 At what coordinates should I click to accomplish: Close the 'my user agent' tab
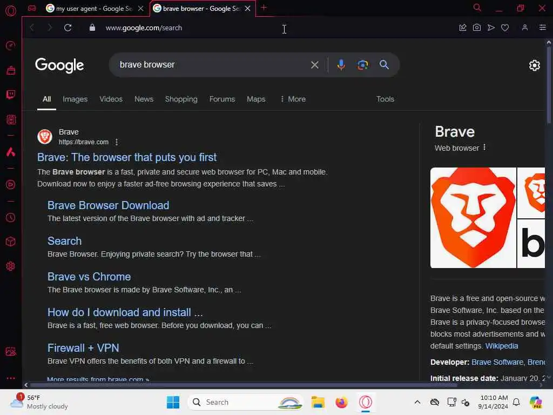pyautogui.click(x=141, y=9)
